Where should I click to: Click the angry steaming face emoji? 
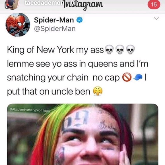98,91
